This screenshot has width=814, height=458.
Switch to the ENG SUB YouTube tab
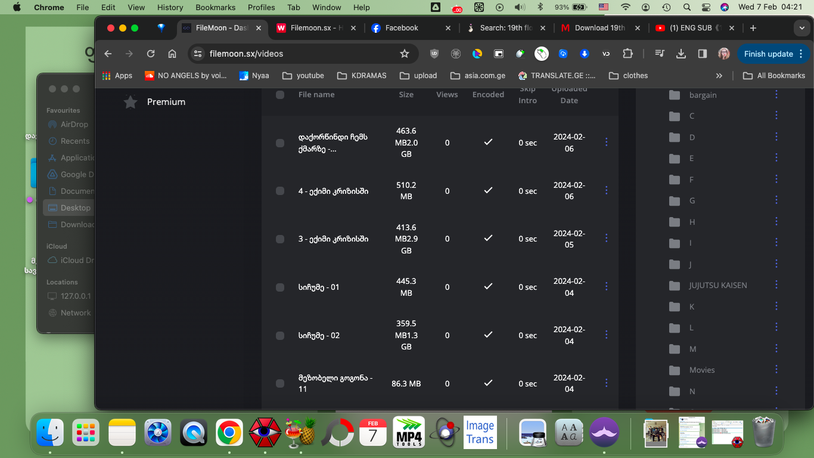(695, 28)
